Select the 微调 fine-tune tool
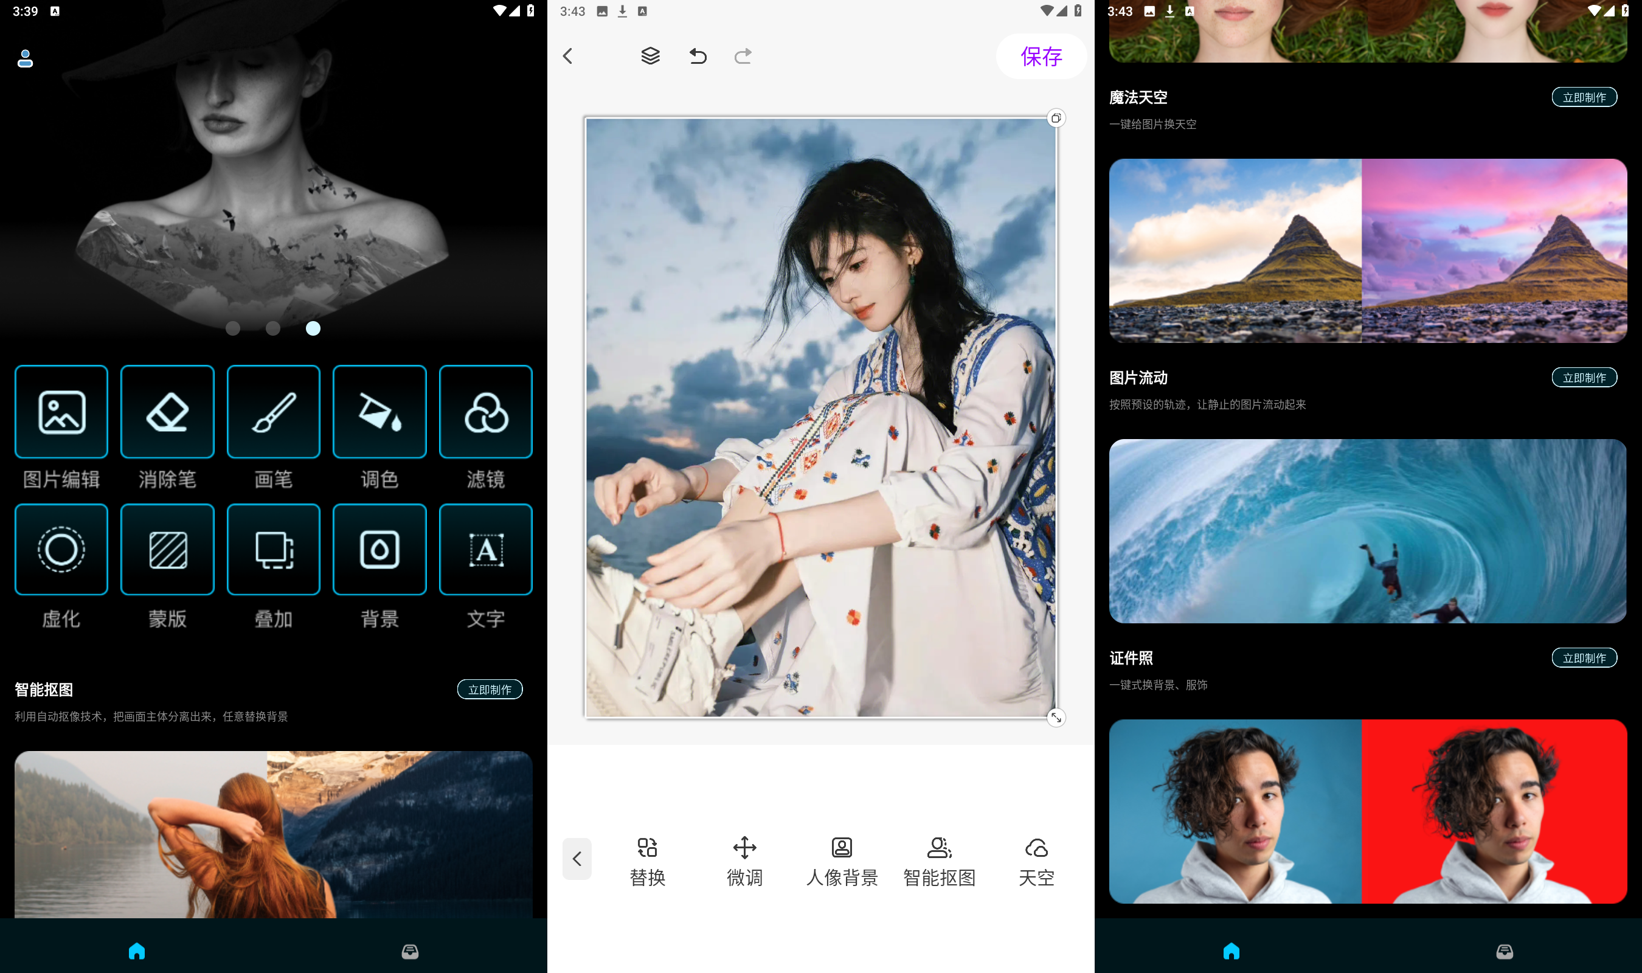This screenshot has height=973, width=1642. [744, 862]
